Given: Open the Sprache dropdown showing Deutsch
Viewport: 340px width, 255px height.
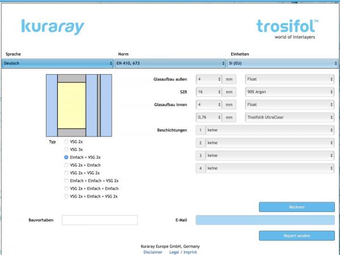Looking at the screenshot, I should [x=58, y=63].
